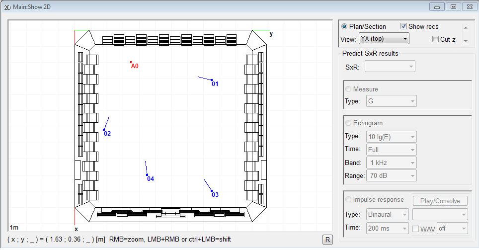The width and height of the screenshot is (479, 250).
Task: Click the coordinate readout in the status bar
Action: point(56,239)
